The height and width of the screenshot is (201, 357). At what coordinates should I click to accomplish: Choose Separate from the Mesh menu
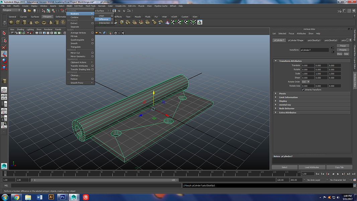(x=75, y=27)
